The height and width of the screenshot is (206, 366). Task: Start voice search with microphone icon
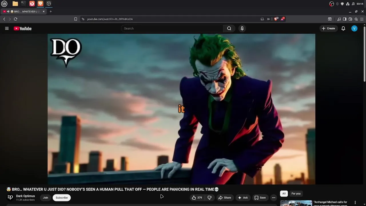coord(242,28)
